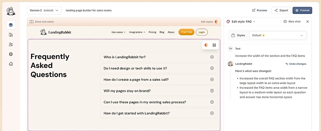
Task: Open the layout templates icon in sidebar
Action: coord(11,35)
